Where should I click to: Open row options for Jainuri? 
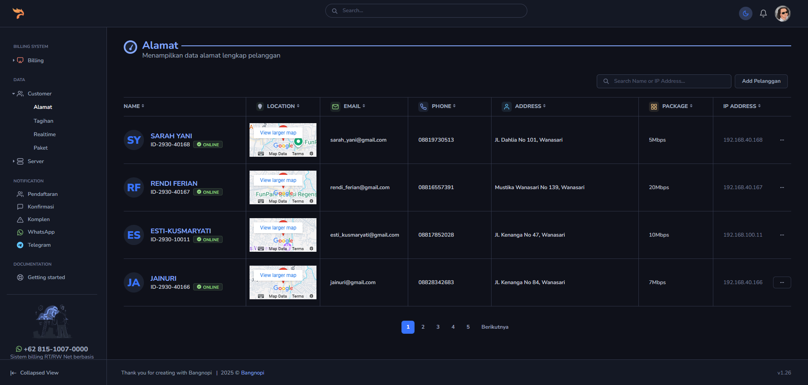pos(781,282)
